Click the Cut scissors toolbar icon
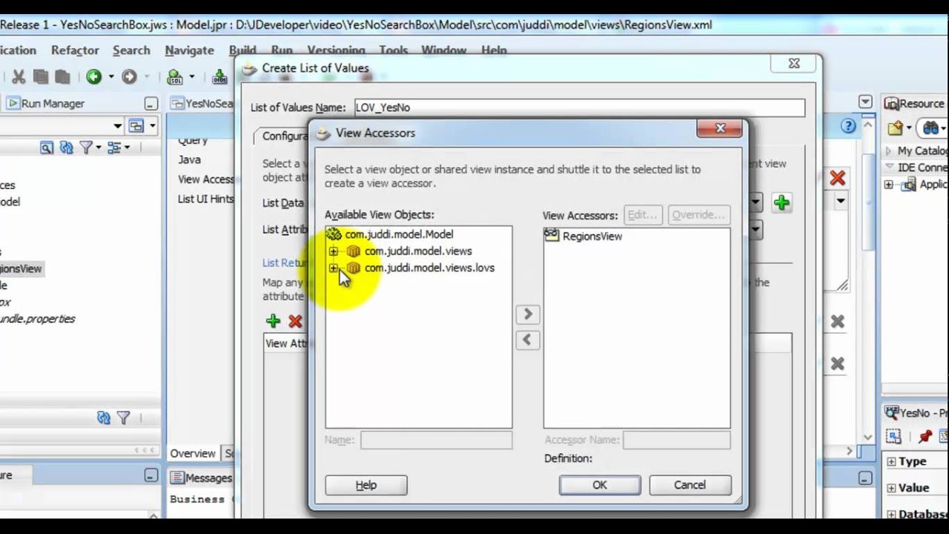This screenshot has height=534, width=949. tap(19, 76)
